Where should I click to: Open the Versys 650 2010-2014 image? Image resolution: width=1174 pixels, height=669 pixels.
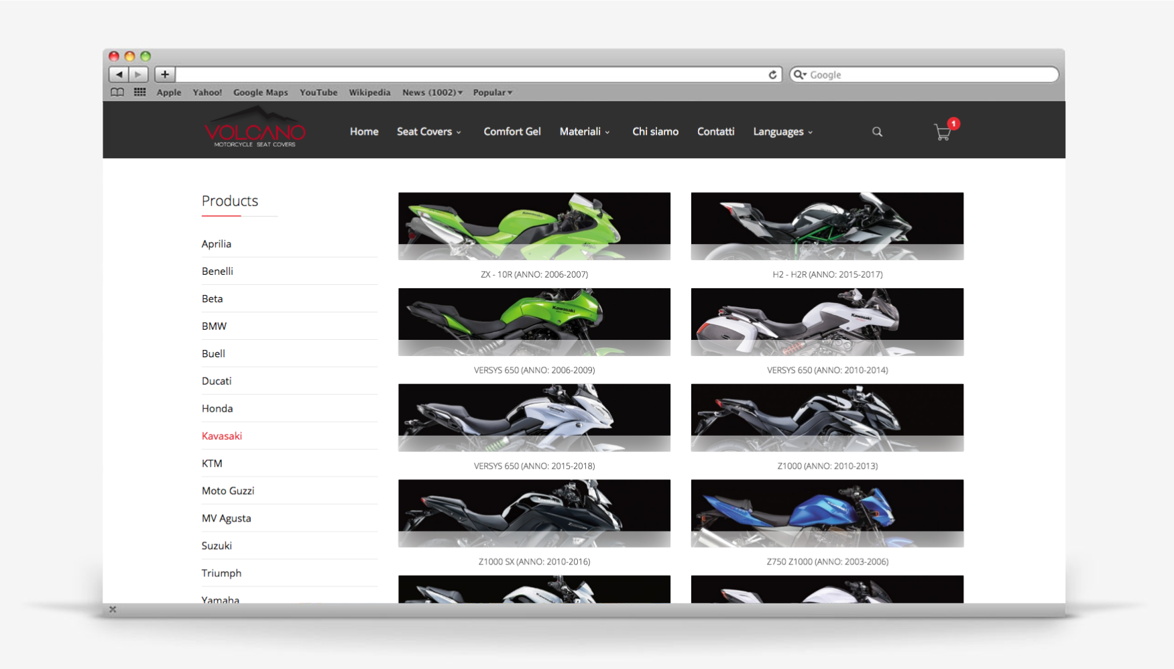827,322
